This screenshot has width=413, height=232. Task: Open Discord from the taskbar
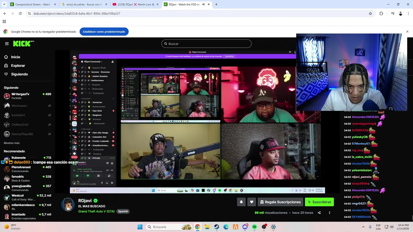coord(245,227)
